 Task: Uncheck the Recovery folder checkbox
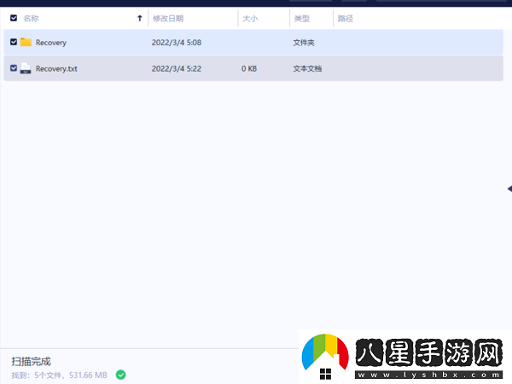14,42
